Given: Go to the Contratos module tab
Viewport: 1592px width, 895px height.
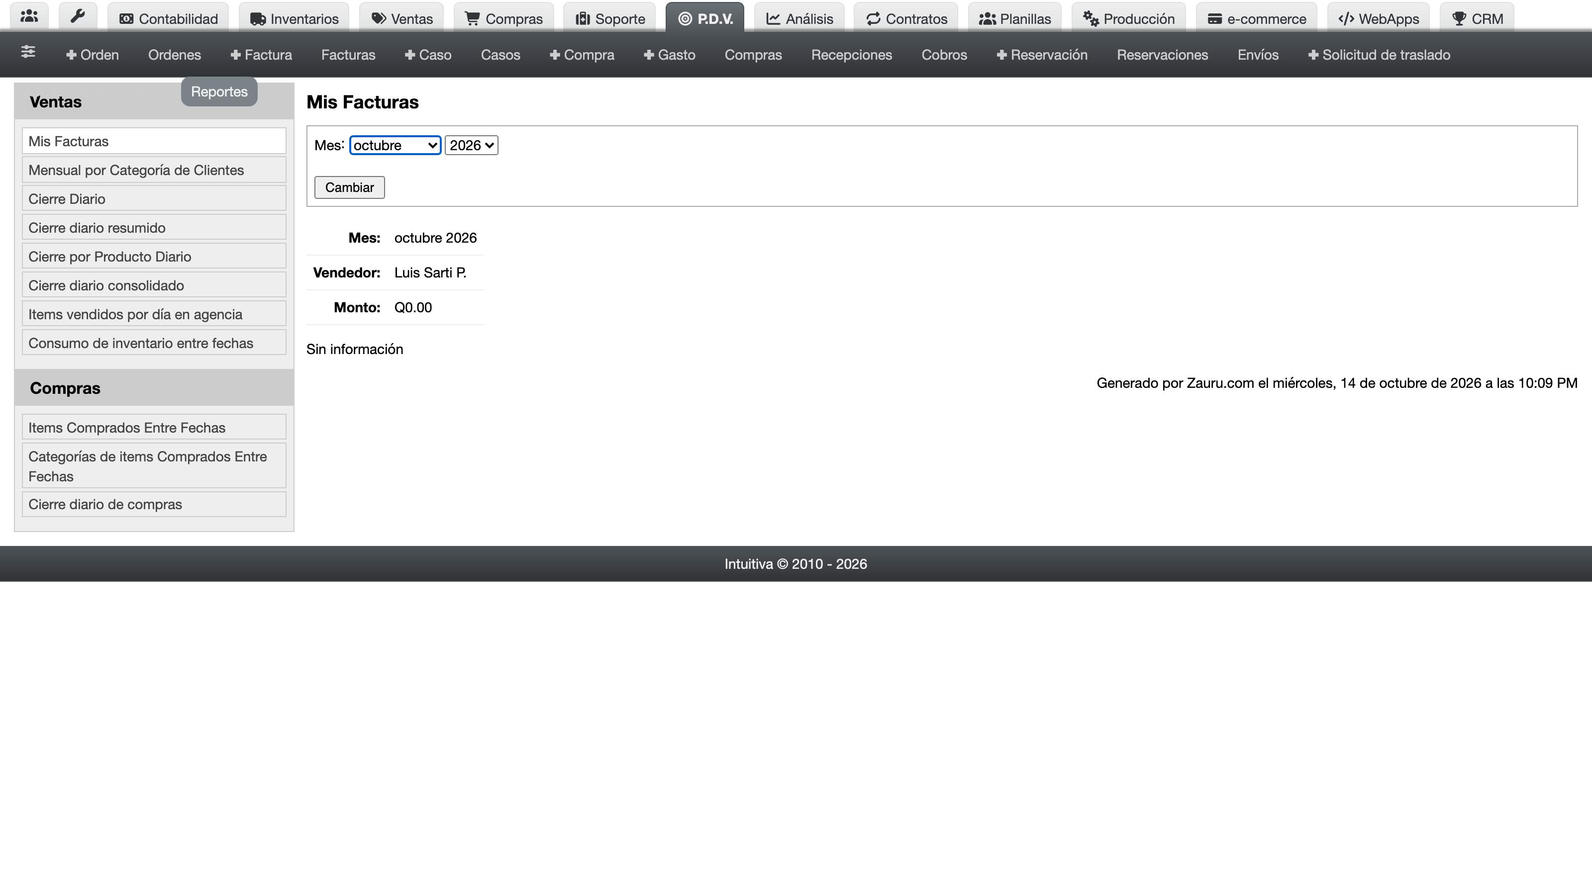Looking at the screenshot, I should point(906,18).
